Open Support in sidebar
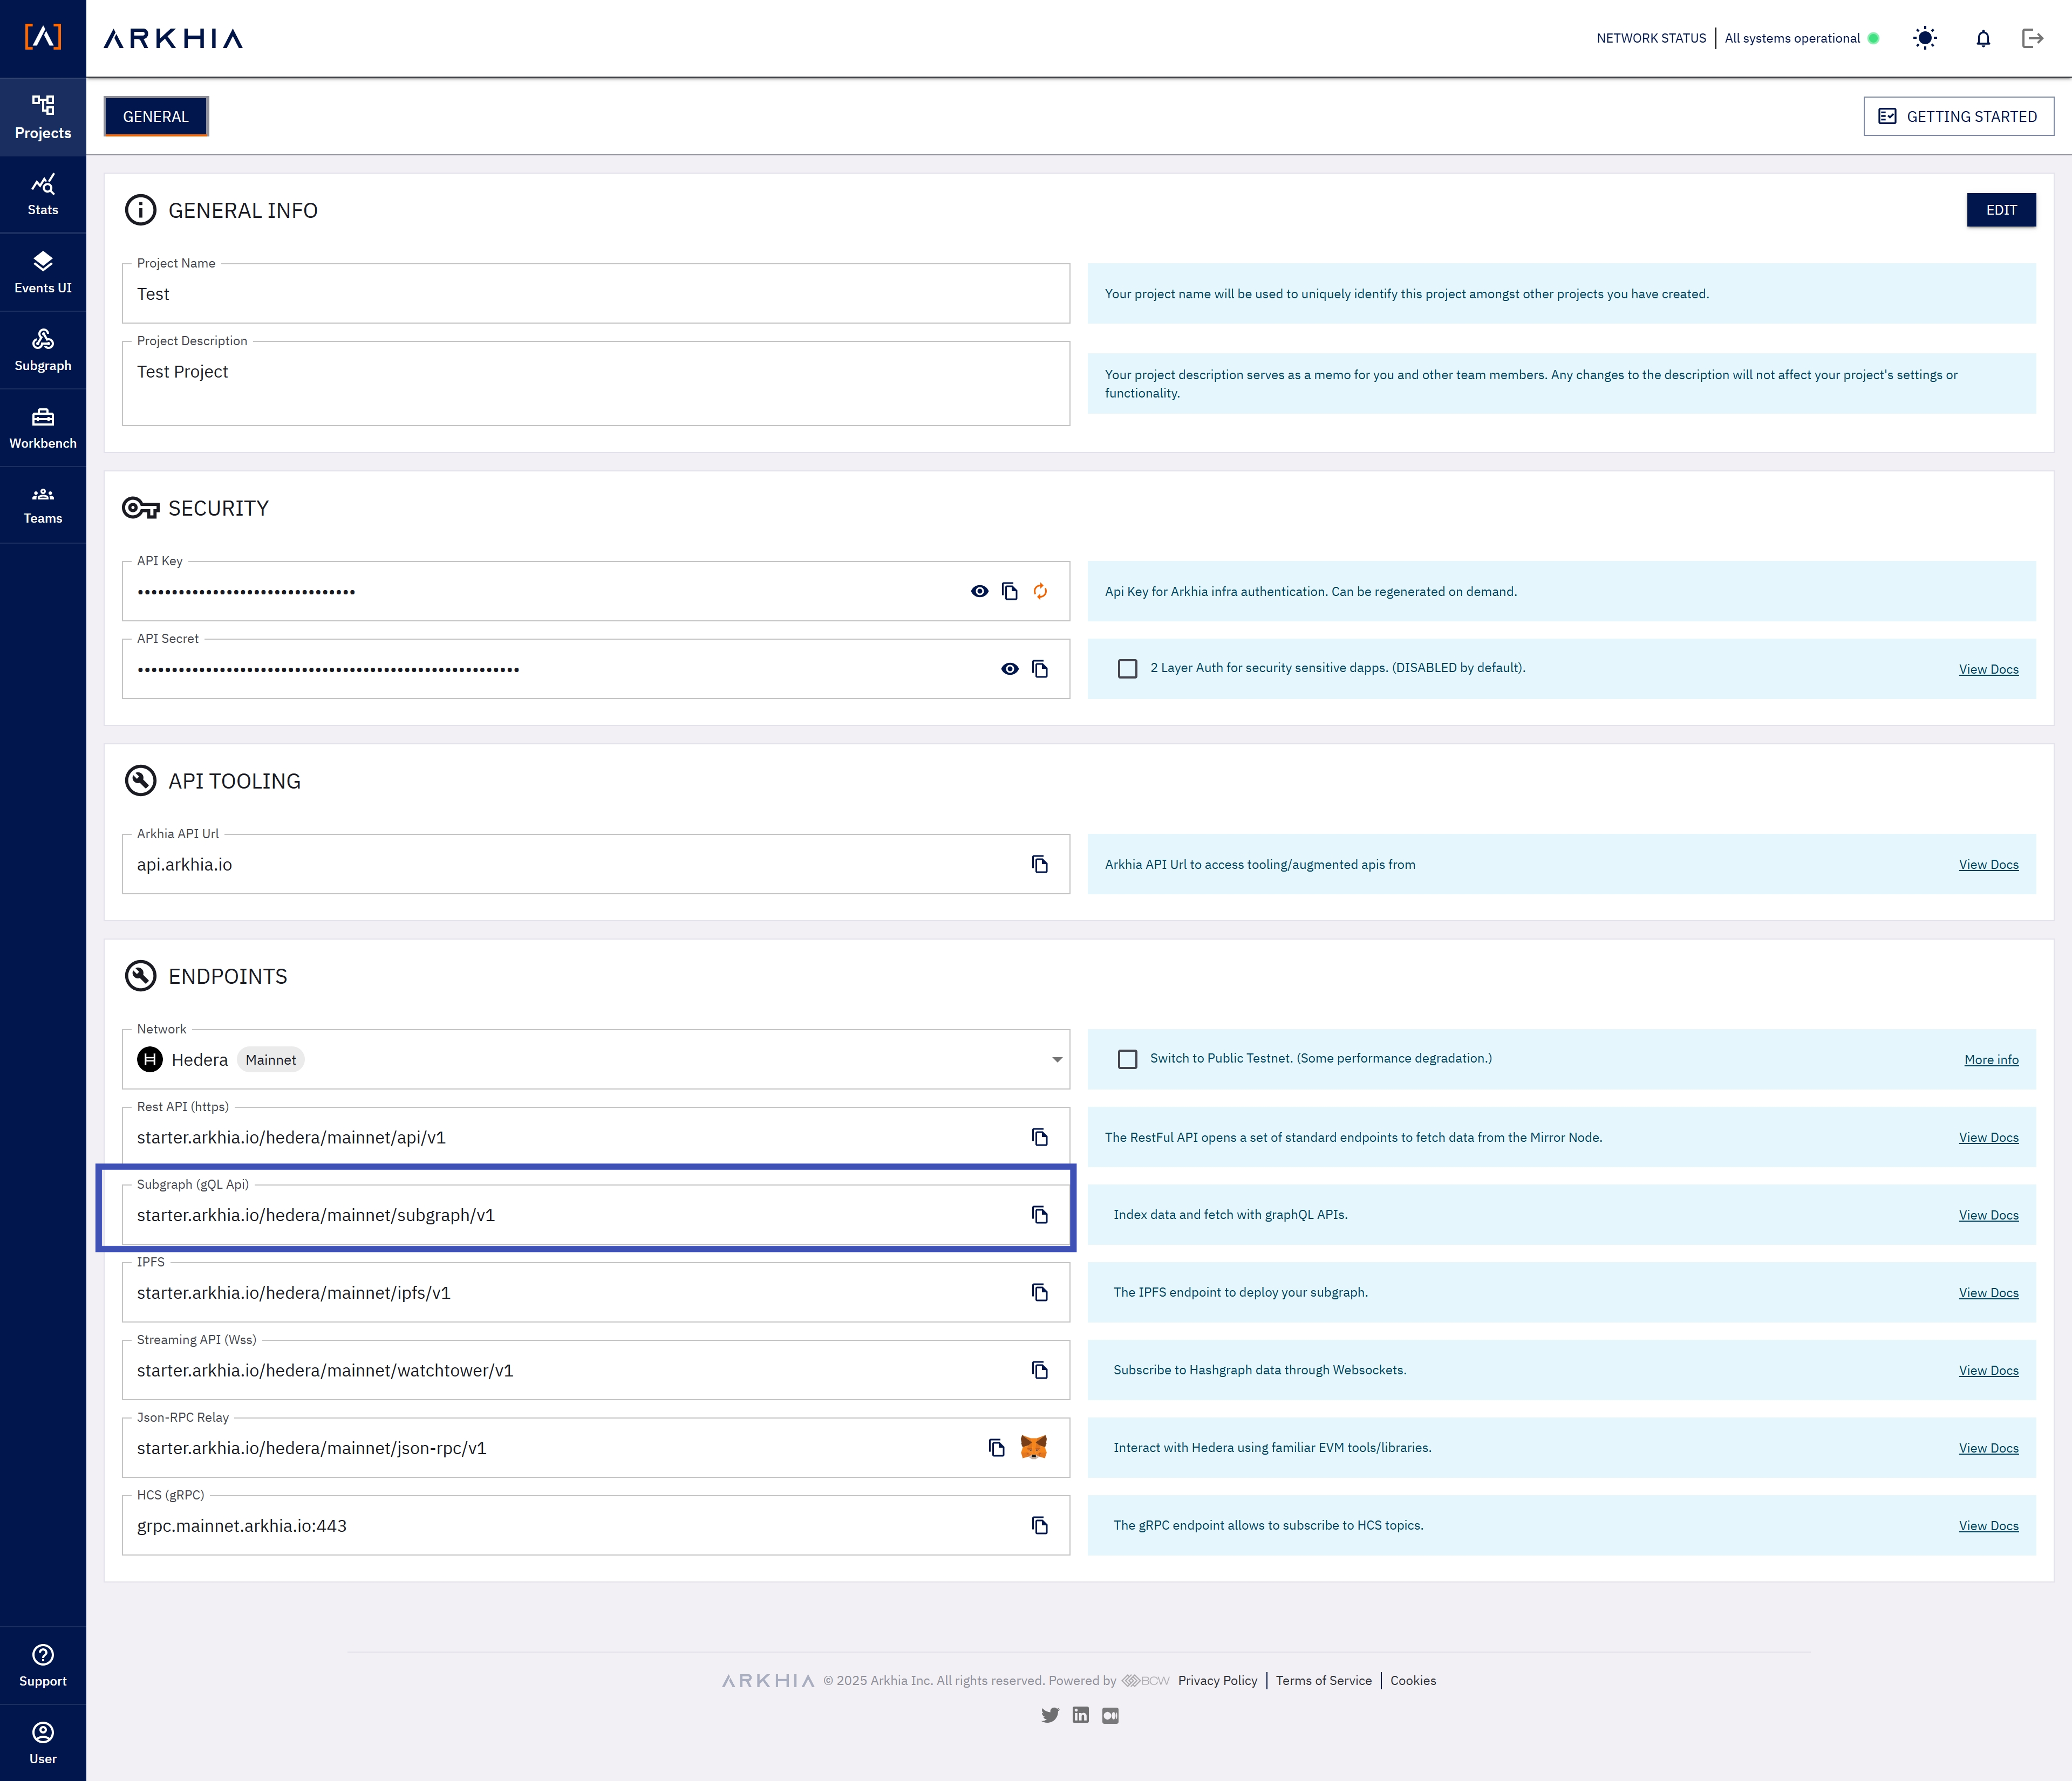The width and height of the screenshot is (2072, 1781). (43, 1666)
